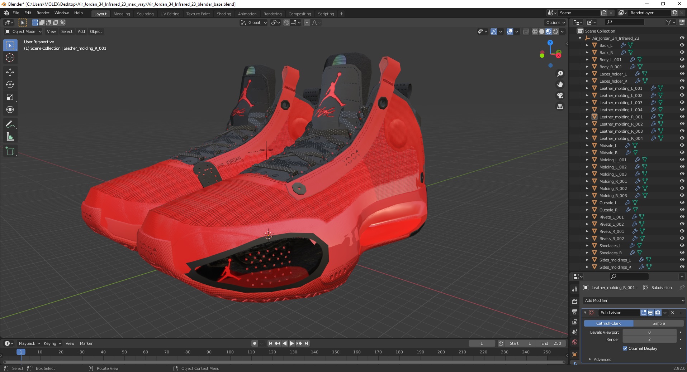
Task: Select the Add Cube tool
Action: 10,151
